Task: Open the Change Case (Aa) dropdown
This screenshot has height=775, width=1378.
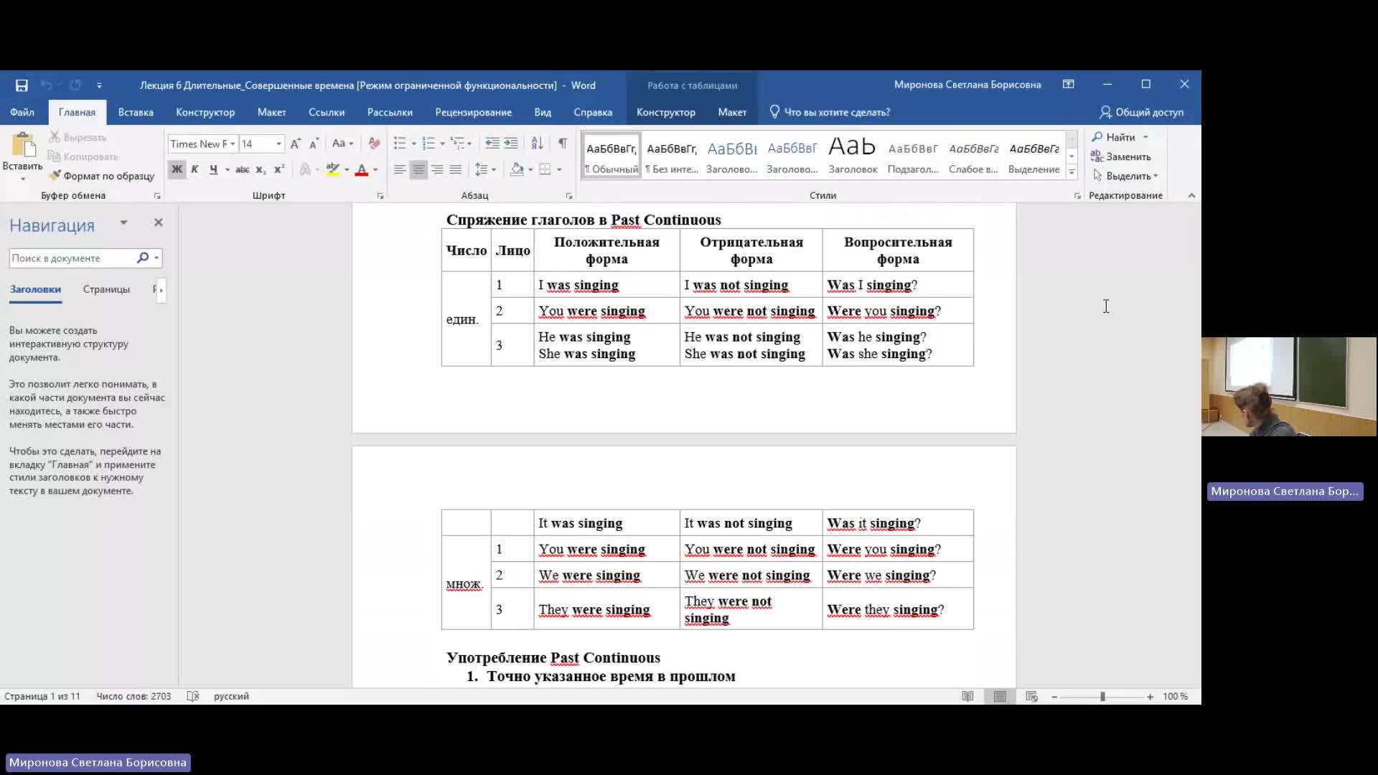Action: (x=343, y=144)
